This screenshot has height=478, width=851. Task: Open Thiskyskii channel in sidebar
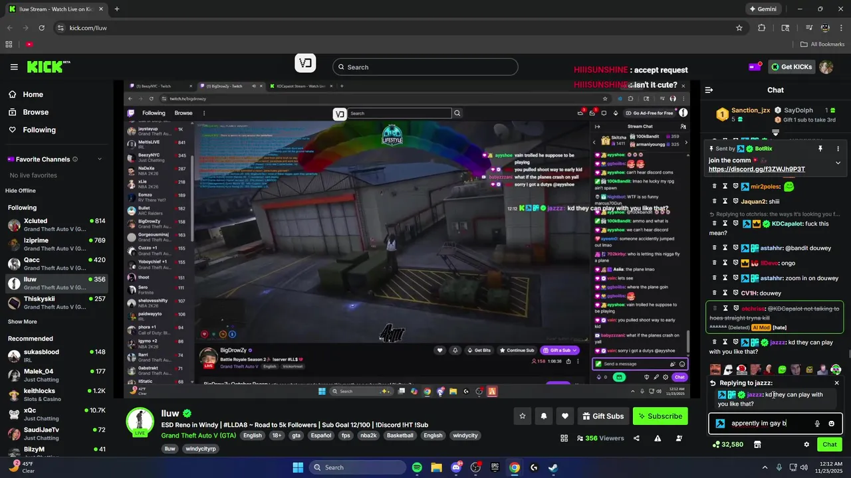(56, 303)
